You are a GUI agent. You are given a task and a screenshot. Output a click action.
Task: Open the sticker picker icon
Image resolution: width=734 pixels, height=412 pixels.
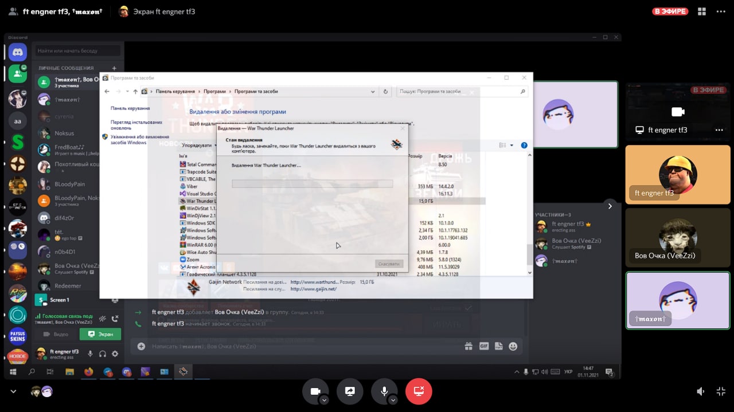point(498,346)
